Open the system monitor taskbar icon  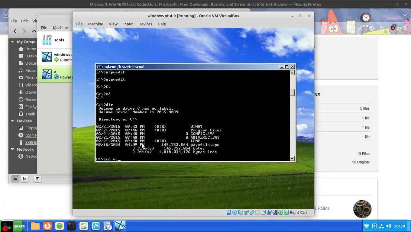tap(95, 226)
